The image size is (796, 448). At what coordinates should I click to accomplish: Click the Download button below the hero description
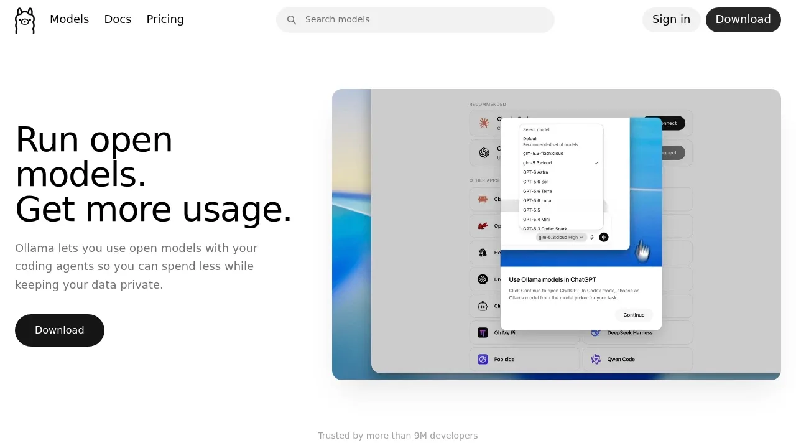point(60,330)
